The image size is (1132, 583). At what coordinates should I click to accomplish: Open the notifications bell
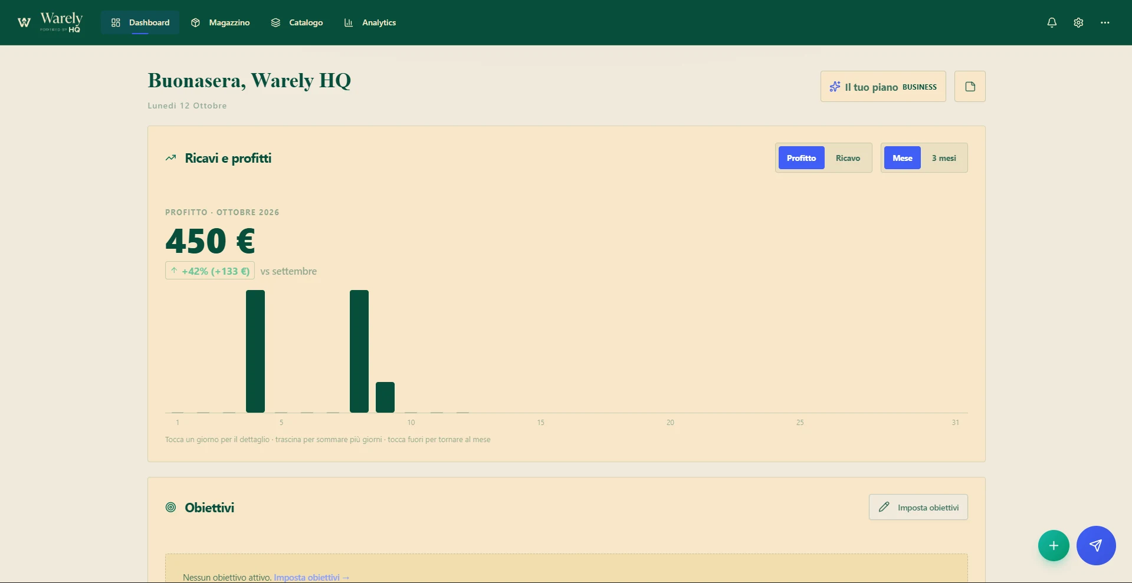[1052, 22]
